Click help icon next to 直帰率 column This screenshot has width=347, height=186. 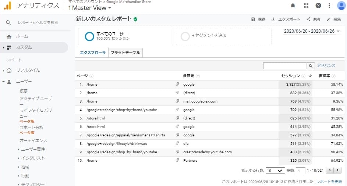[x=334, y=76]
